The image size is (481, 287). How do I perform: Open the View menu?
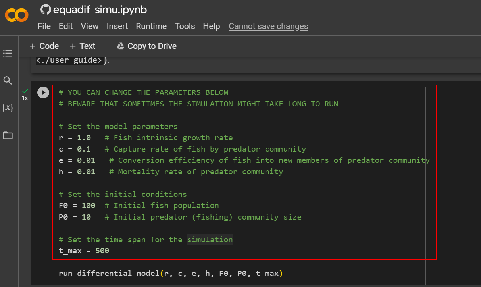tap(89, 26)
